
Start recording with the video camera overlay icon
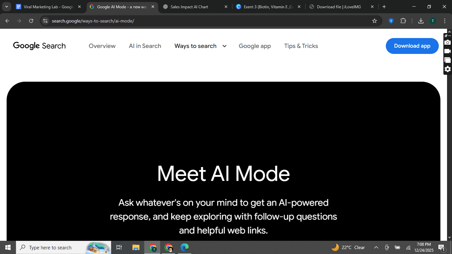click(448, 51)
